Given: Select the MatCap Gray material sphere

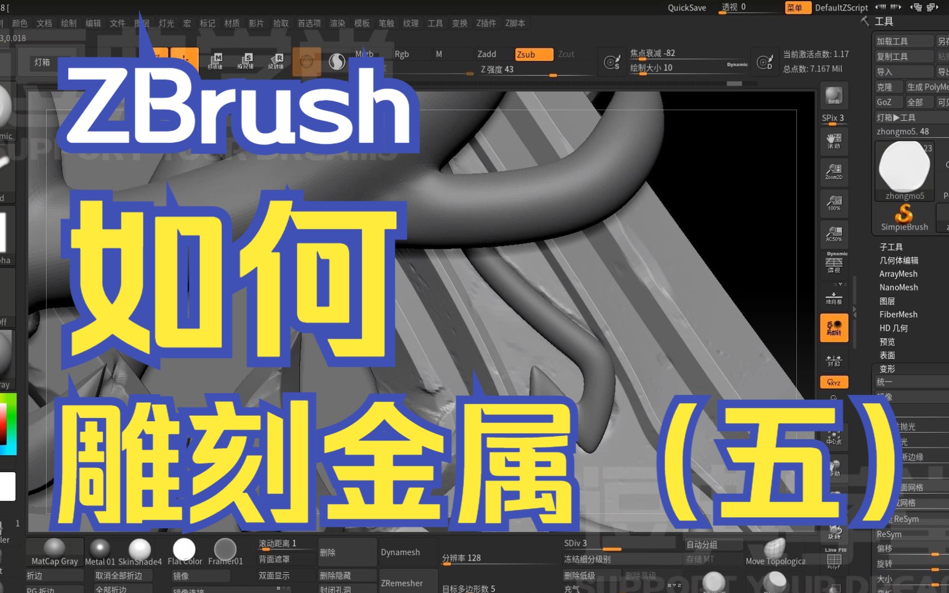Looking at the screenshot, I should tap(54, 551).
